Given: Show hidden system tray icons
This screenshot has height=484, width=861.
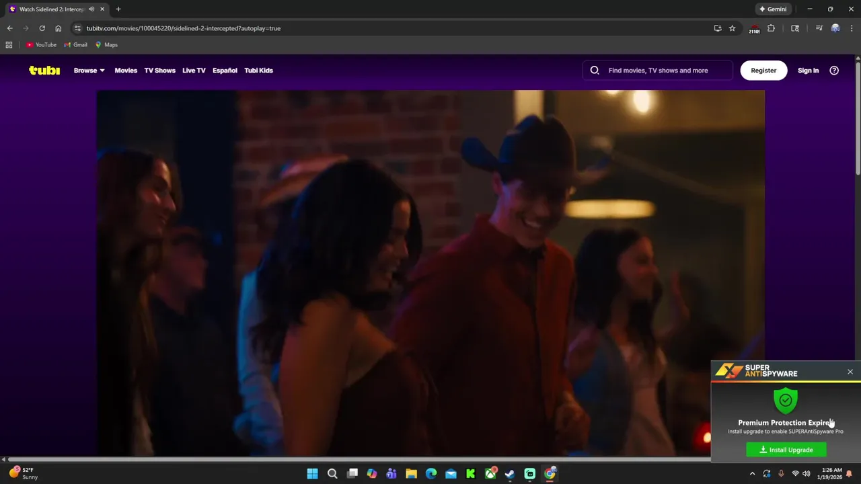Looking at the screenshot, I should (x=753, y=474).
